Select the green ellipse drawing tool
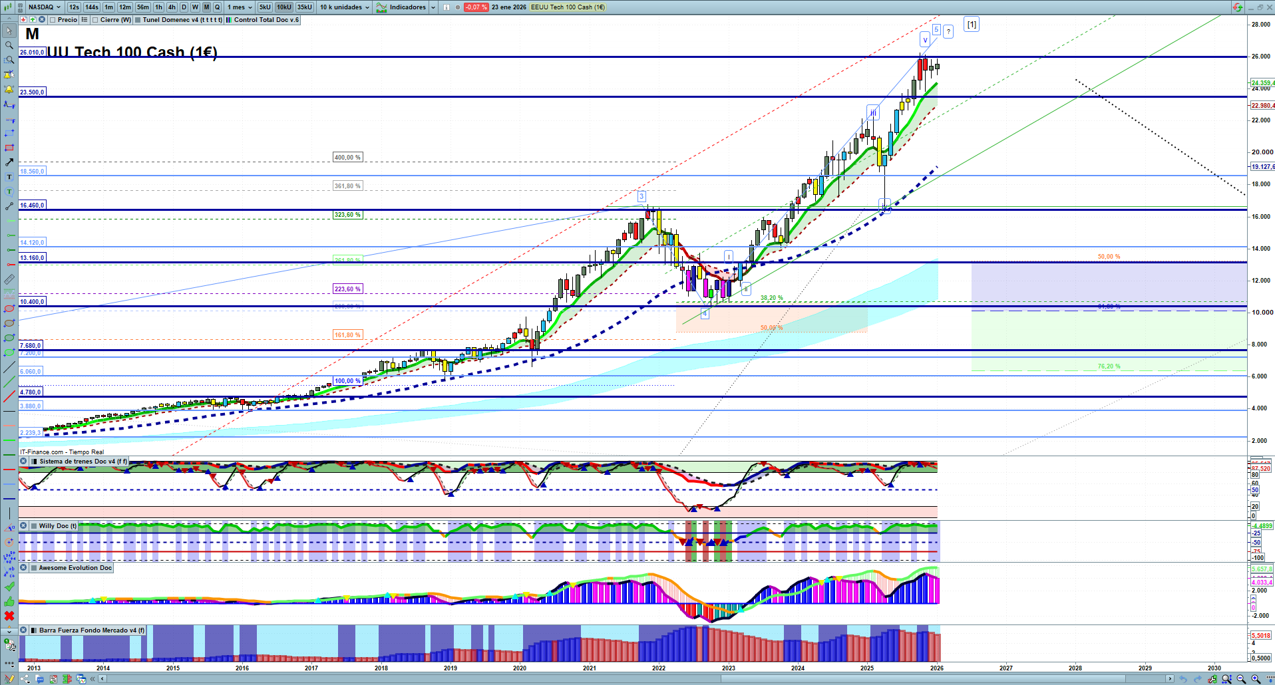1275x685 pixels. coord(9,338)
